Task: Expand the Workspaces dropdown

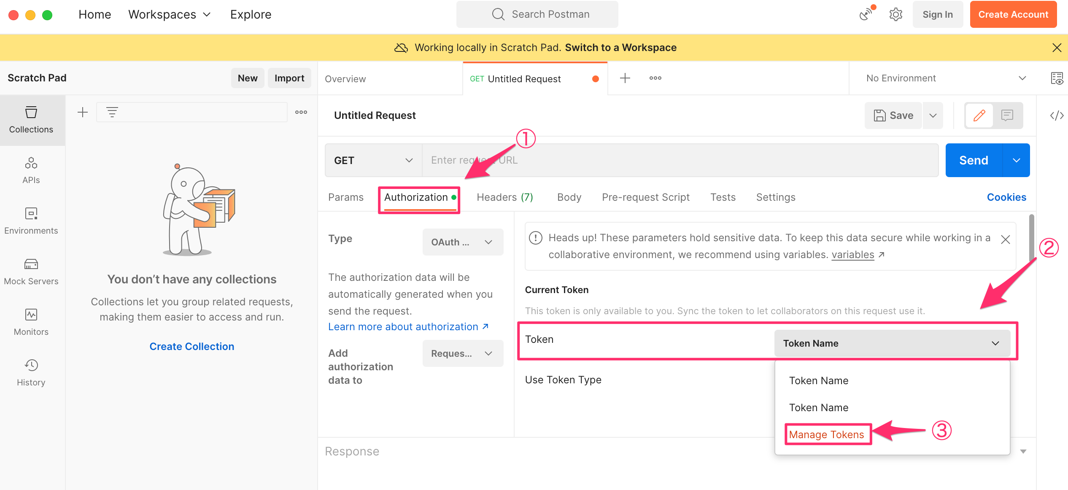Action: pyautogui.click(x=170, y=14)
